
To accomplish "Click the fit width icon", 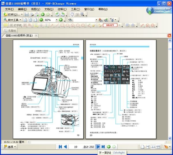I will [x=35, y=20].
